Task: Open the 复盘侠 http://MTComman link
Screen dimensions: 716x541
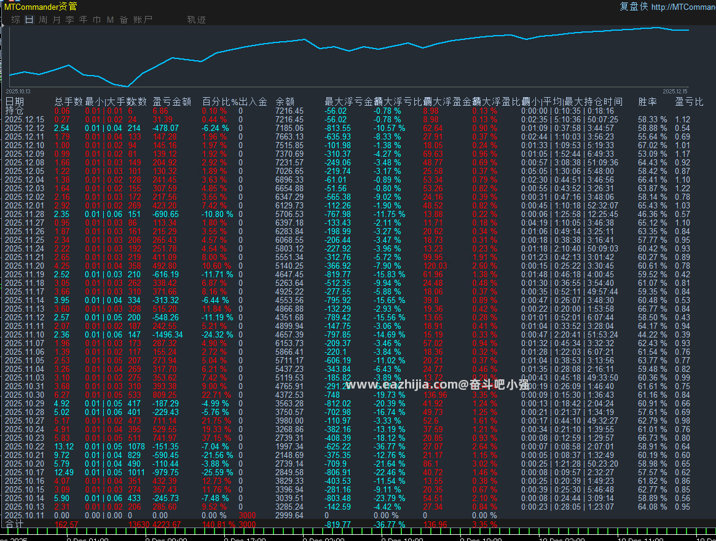Action: (667, 6)
